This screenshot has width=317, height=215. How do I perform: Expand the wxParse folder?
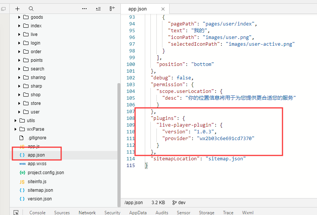coord(15,129)
